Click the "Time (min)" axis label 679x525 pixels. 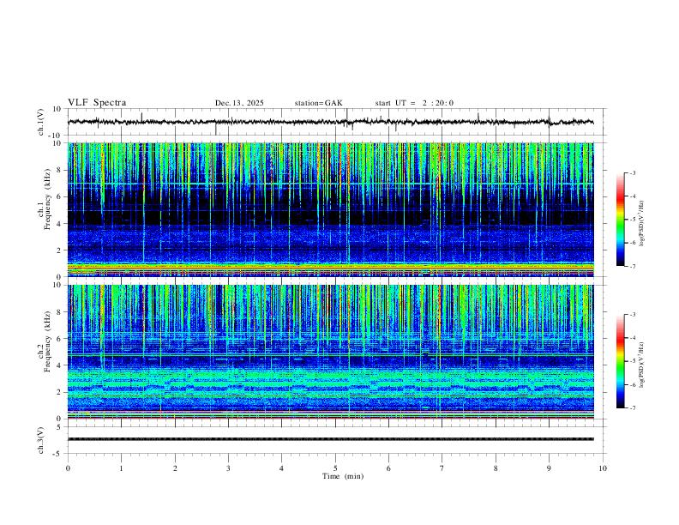[343, 476]
